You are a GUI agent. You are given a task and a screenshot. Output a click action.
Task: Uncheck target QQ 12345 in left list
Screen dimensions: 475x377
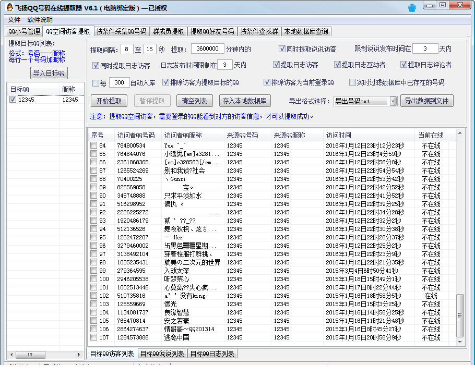(13, 100)
